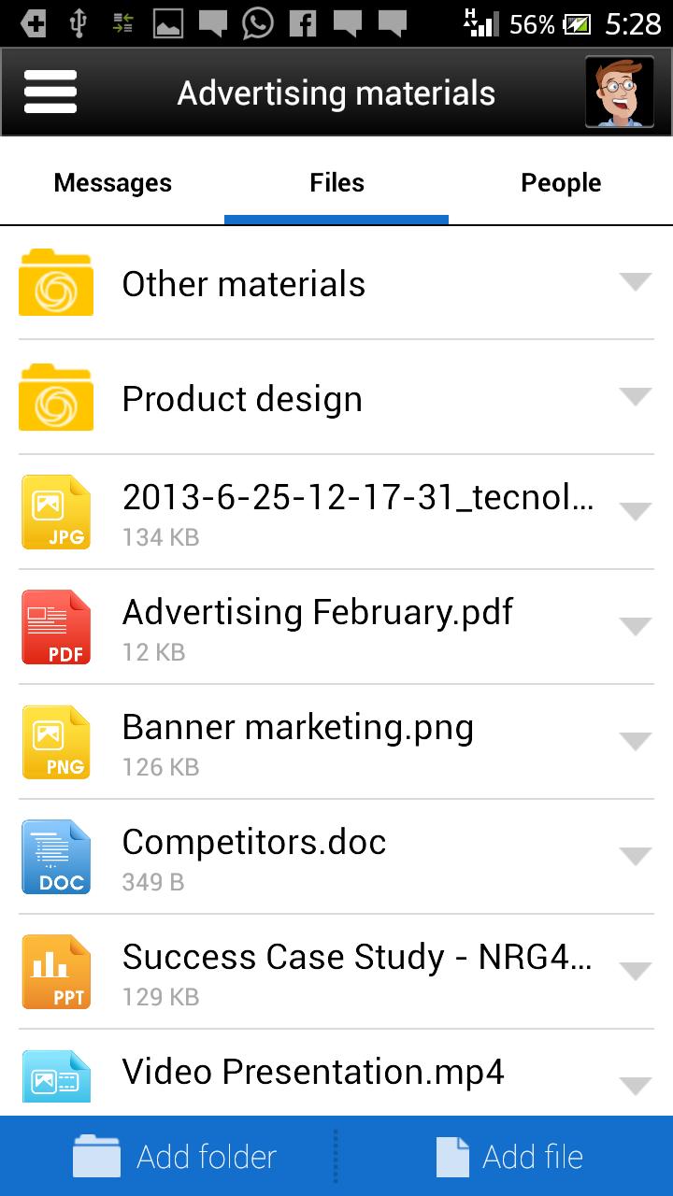The height and width of the screenshot is (1196, 673).
Task: Open the Product design folder icon
Action: (56, 398)
